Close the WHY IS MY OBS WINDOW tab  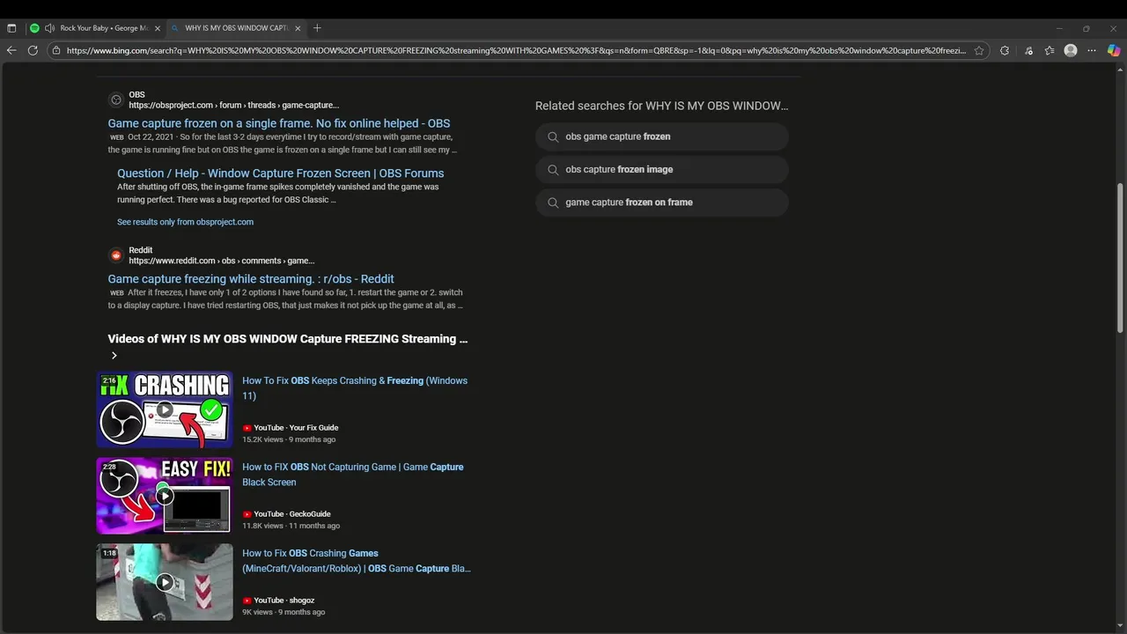298,28
